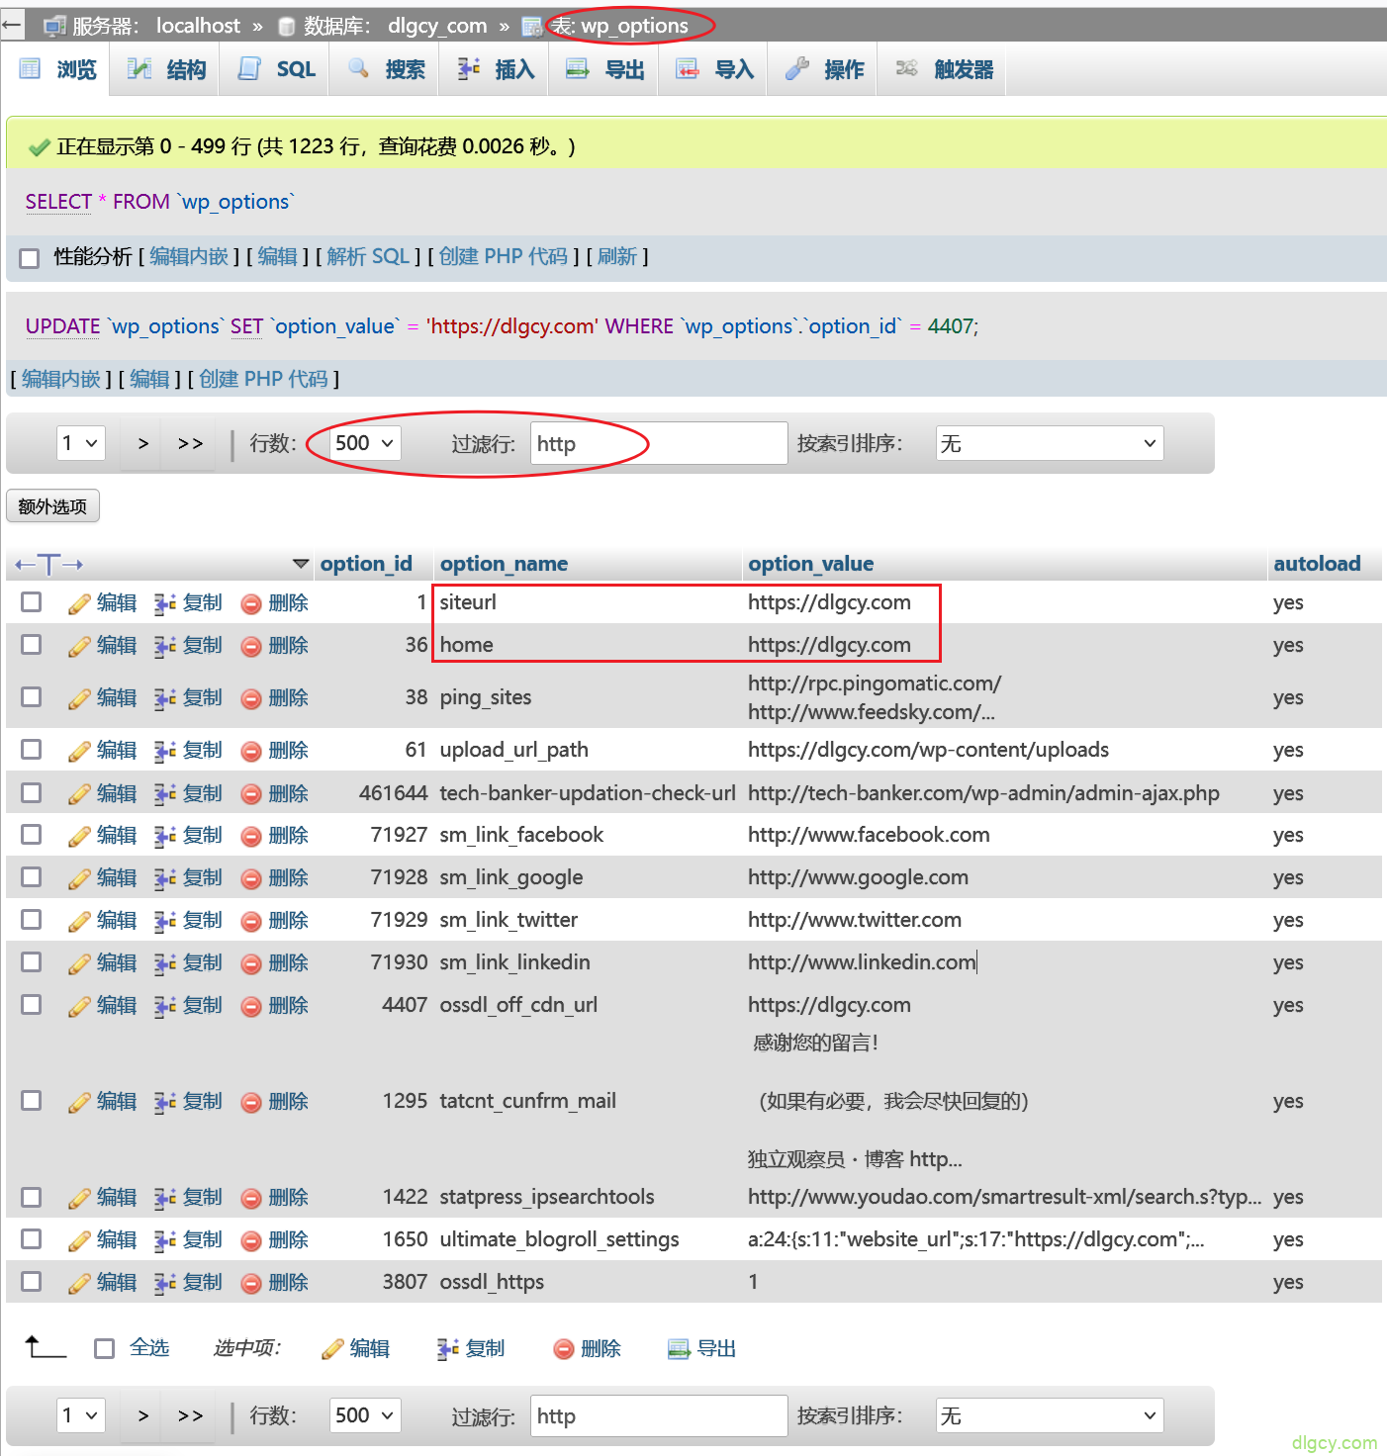This screenshot has height=1456, width=1387.
Task: Enable the performance analysis checkbox
Action: (30, 258)
